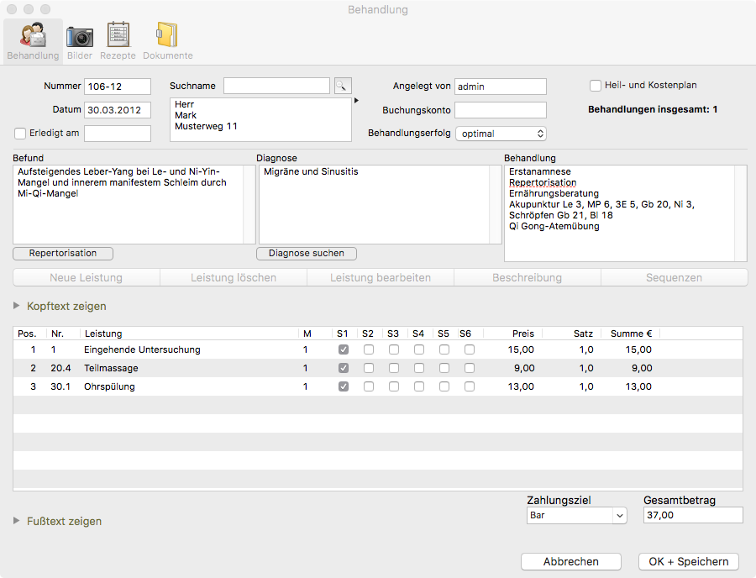Open the Dokumente folder icon
756x578 pixels.
pyautogui.click(x=167, y=38)
